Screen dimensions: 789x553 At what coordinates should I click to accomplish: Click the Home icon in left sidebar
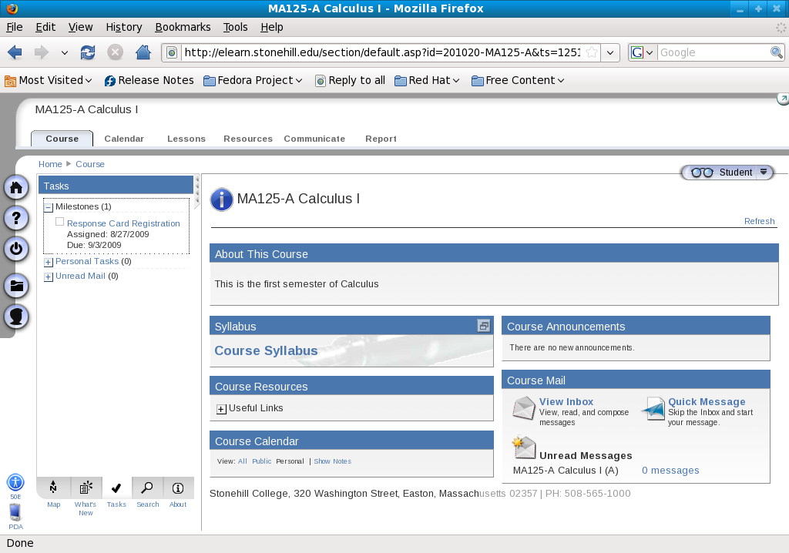(x=16, y=188)
